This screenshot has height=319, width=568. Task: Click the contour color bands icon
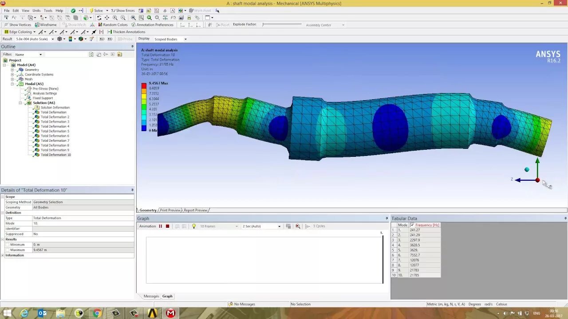click(x=70, y=39)
